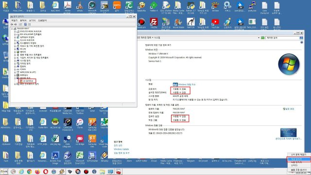Open the iTunes desktop shortcut
Screen dimensions: 311x175
(x=80, y=123)
